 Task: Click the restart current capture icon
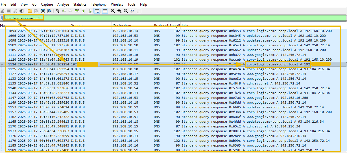pyautogui.click(x=15, y=11)
